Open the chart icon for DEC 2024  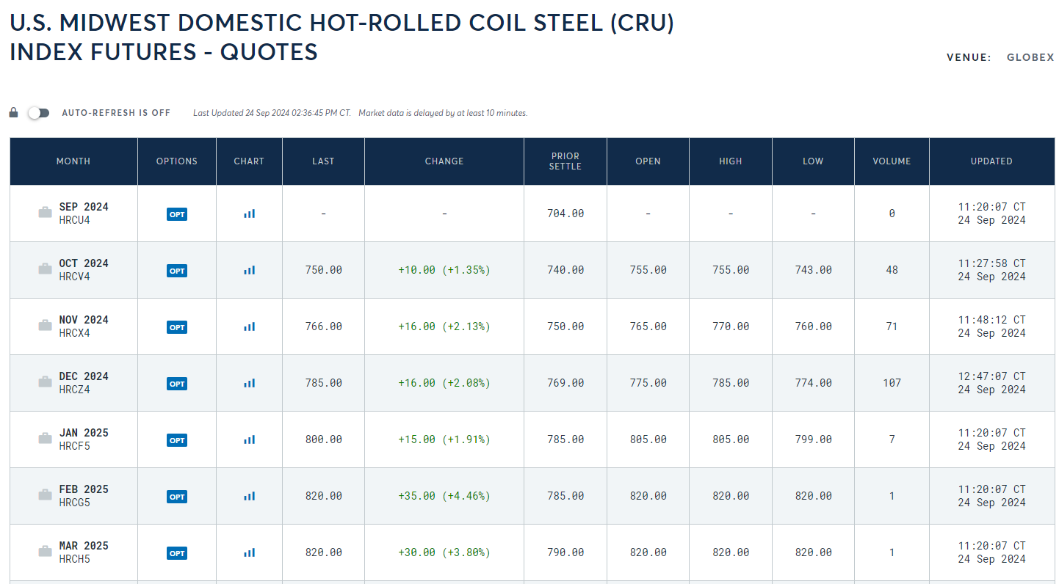[249, 383]
